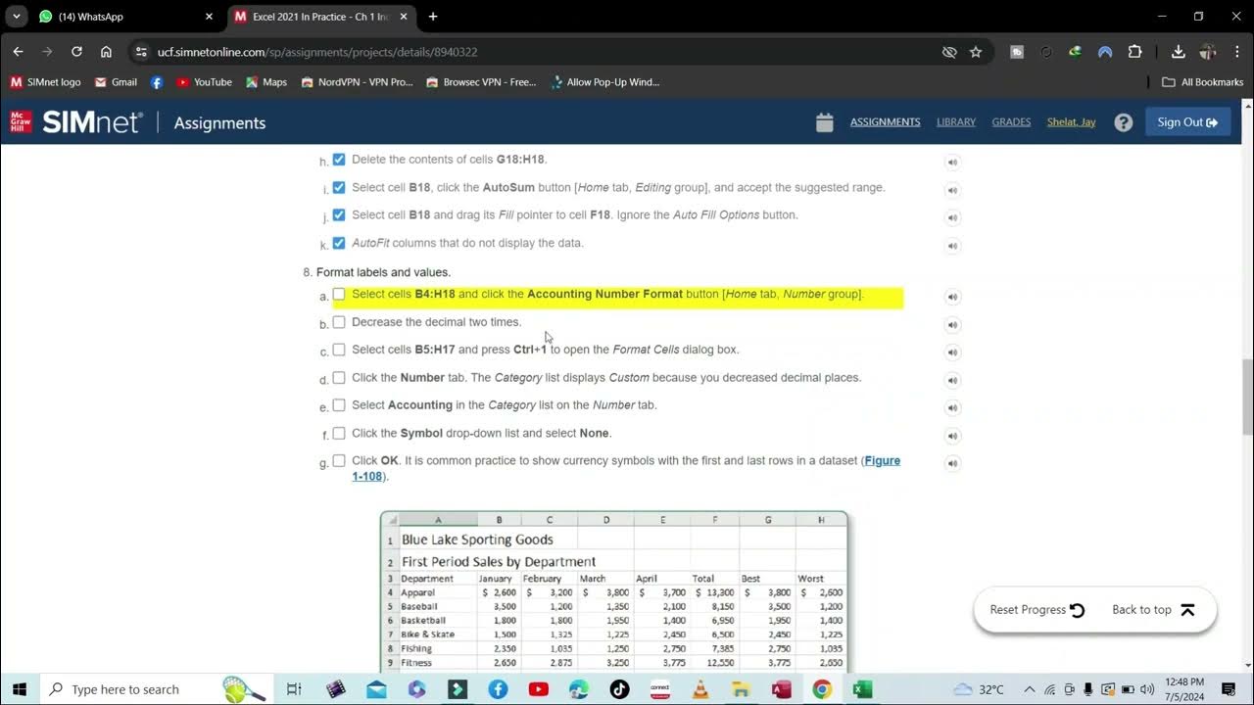This screenshot has height=705, width=1254.
Task: Click the Windows Start button
Action: click(20, 689)
